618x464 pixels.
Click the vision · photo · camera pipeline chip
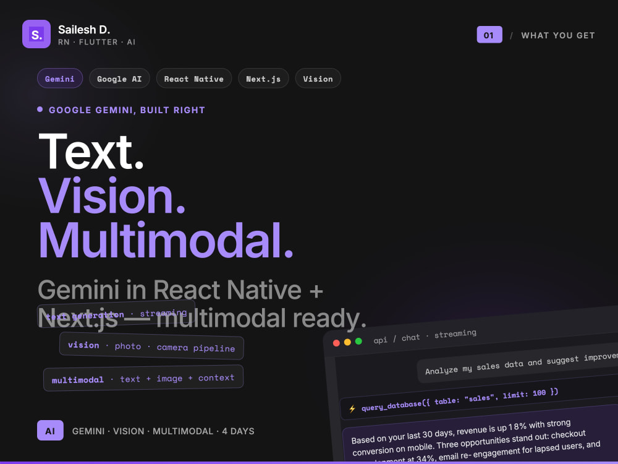click(151, 346)
